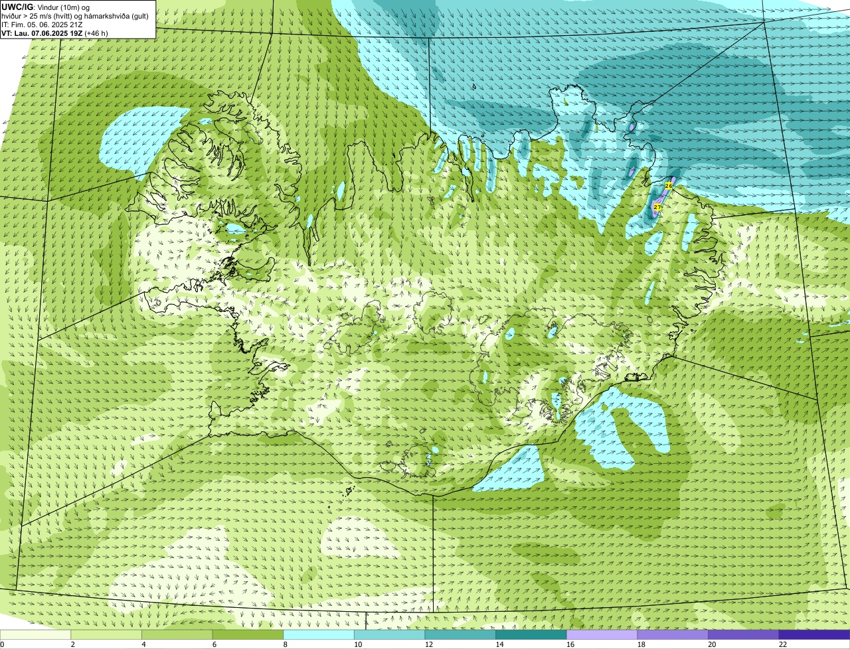The width and height of the screenshot is (850, 649).
Task: Choose the lavender 16–18 m/s legend swatch
Action: coord(602,634)
